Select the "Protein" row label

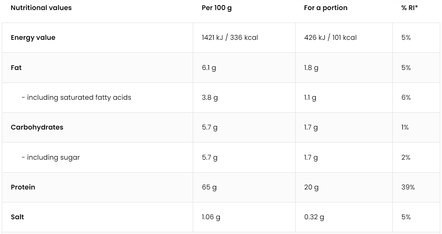click(x=23, y=187)
